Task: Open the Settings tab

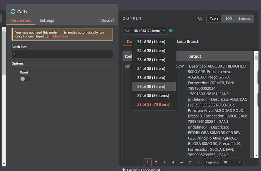Action: click(x=47, y=20)
